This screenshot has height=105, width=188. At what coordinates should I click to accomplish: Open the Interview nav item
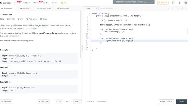coord(36,3)
